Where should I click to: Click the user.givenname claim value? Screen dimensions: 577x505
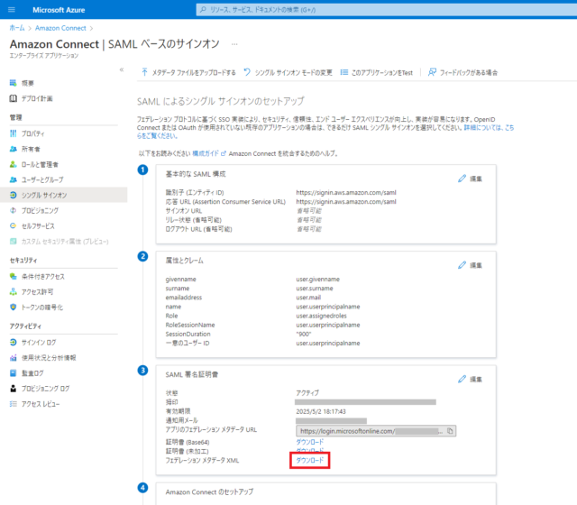318,280
